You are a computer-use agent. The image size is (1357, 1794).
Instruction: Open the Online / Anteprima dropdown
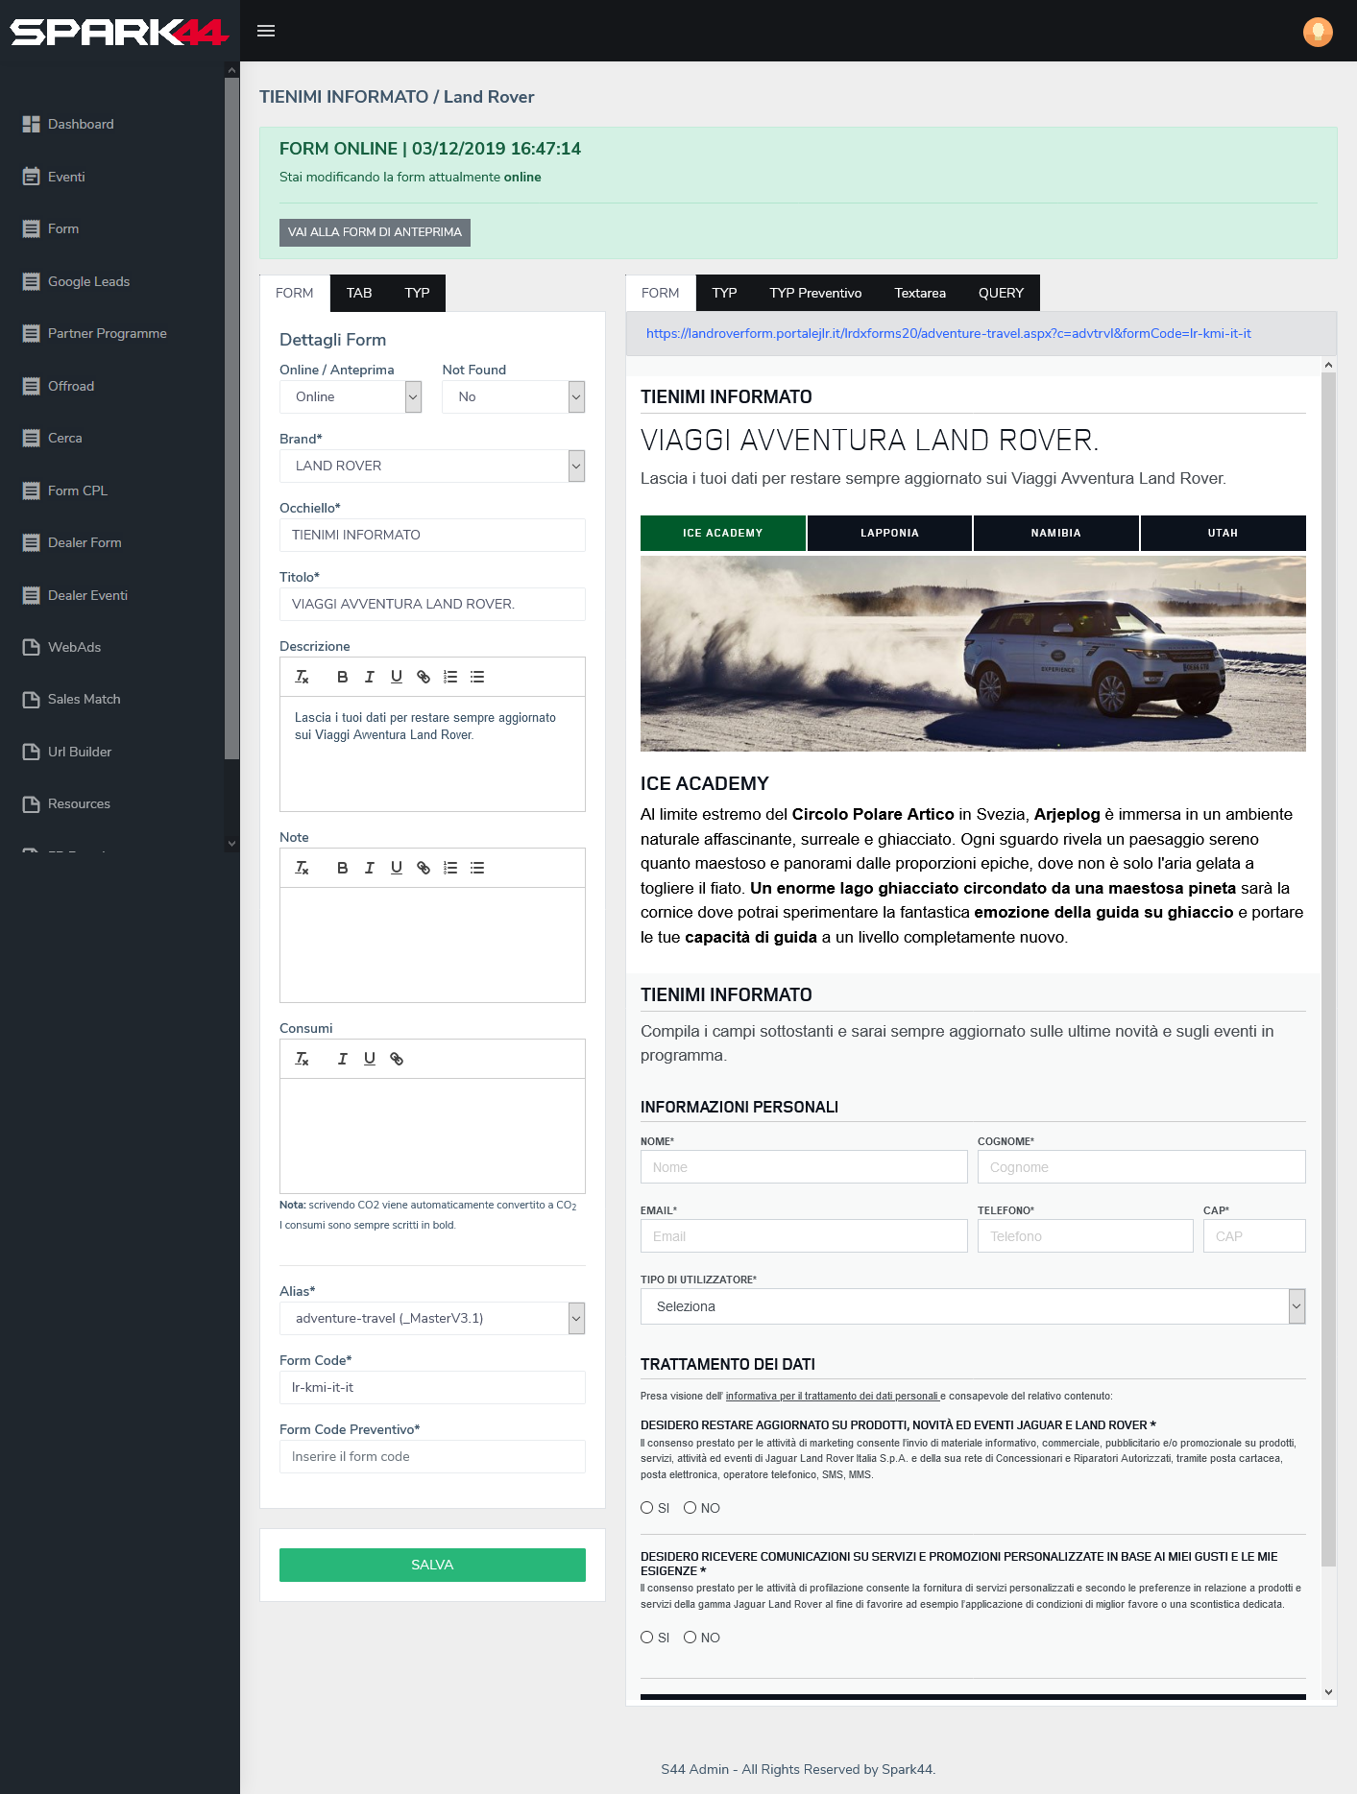(x=351, y=396)
